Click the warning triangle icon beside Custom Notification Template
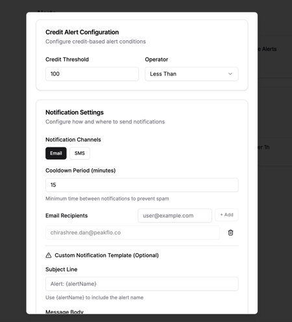Image resolution: width=292 pixels, height=322 pixels. [49, 255]
